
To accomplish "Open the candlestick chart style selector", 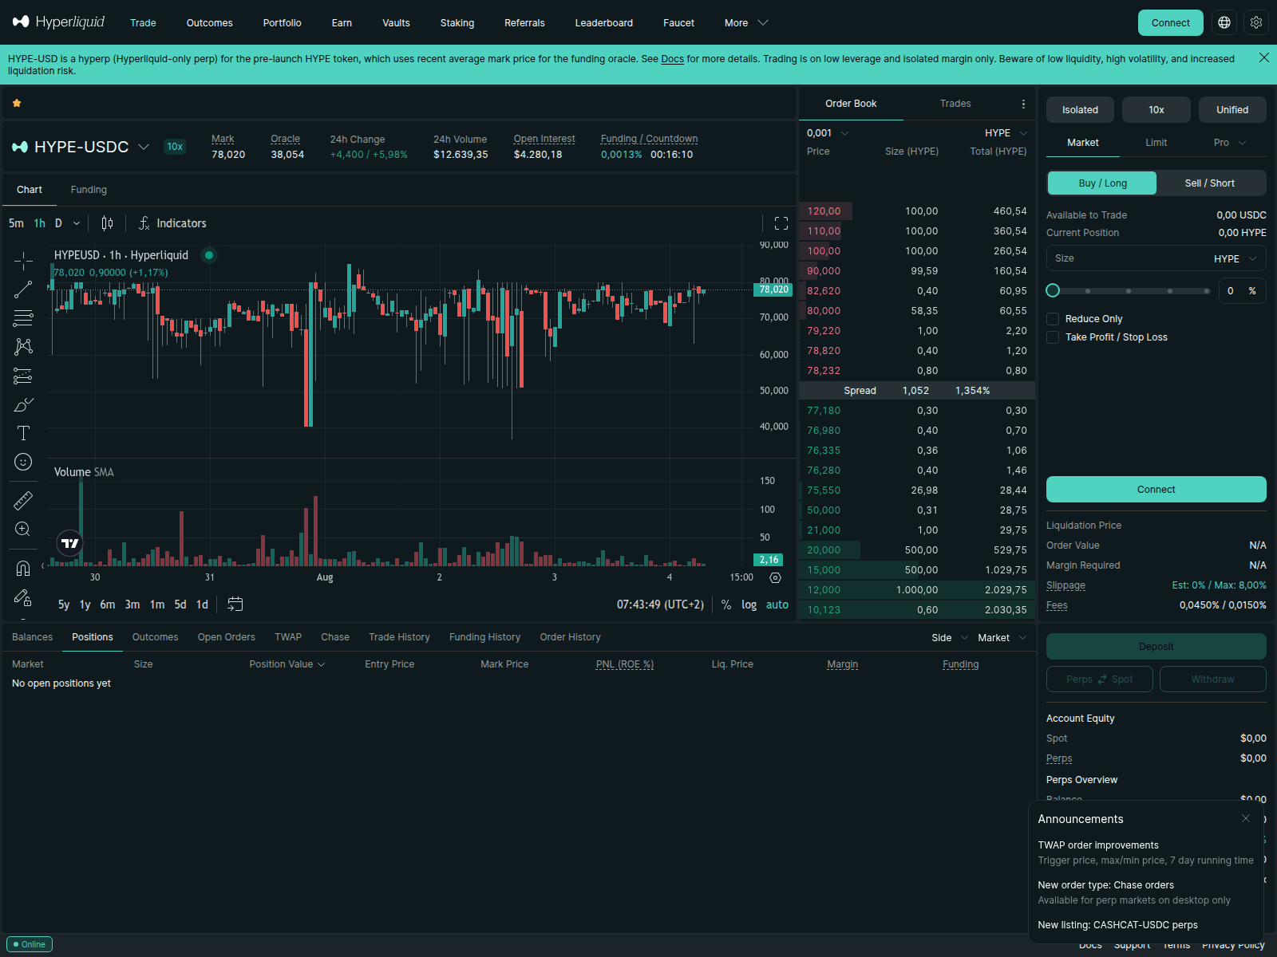I will coord(107,223).
